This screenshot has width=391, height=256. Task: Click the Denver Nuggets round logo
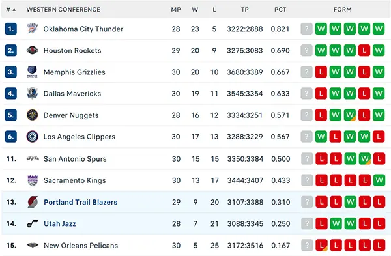point(33,115)
